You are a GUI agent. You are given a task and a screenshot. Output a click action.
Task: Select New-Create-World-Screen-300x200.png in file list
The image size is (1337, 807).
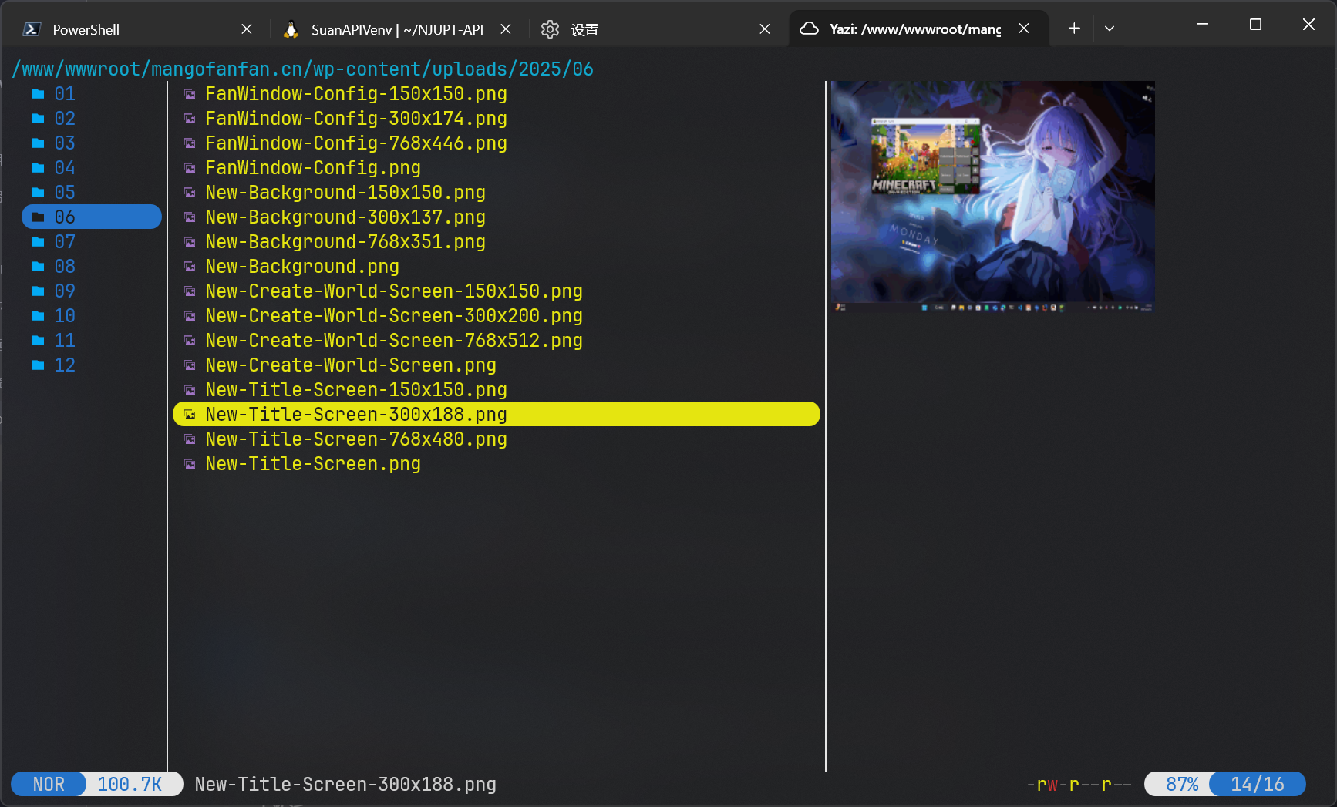393,316
